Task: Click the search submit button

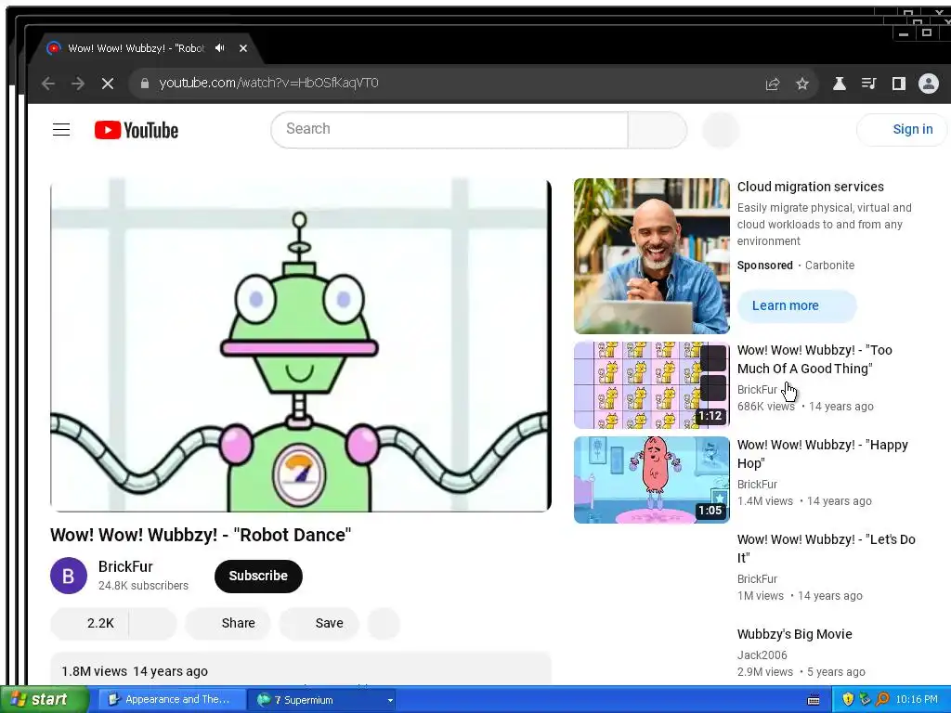Action: 658,129
